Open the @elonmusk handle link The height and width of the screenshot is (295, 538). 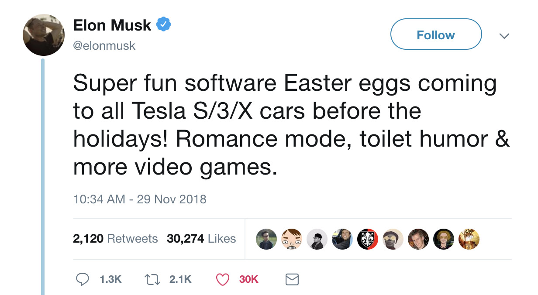[x=104, y=45]
